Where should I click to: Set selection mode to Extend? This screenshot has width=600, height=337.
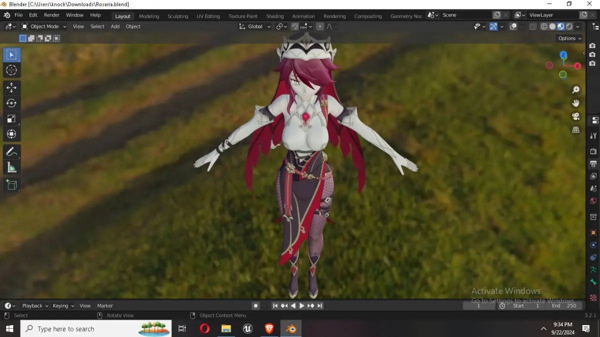[31, 38]
